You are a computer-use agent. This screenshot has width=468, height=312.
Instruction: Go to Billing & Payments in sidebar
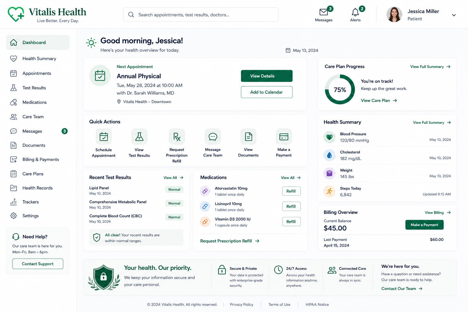38,159
